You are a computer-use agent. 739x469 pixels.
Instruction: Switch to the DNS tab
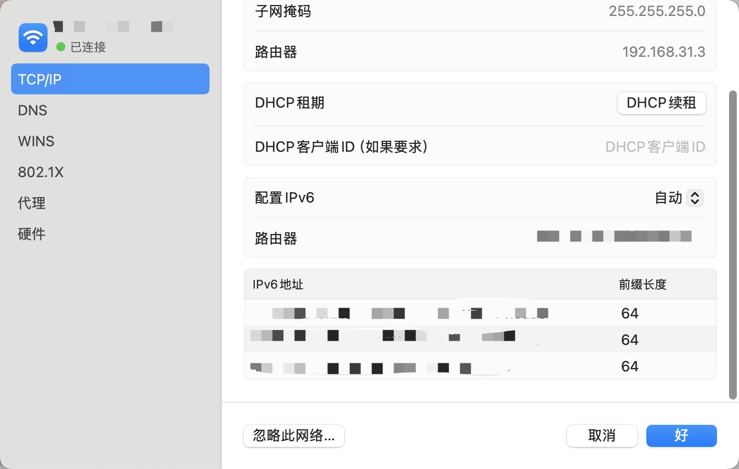click(33, 110)
